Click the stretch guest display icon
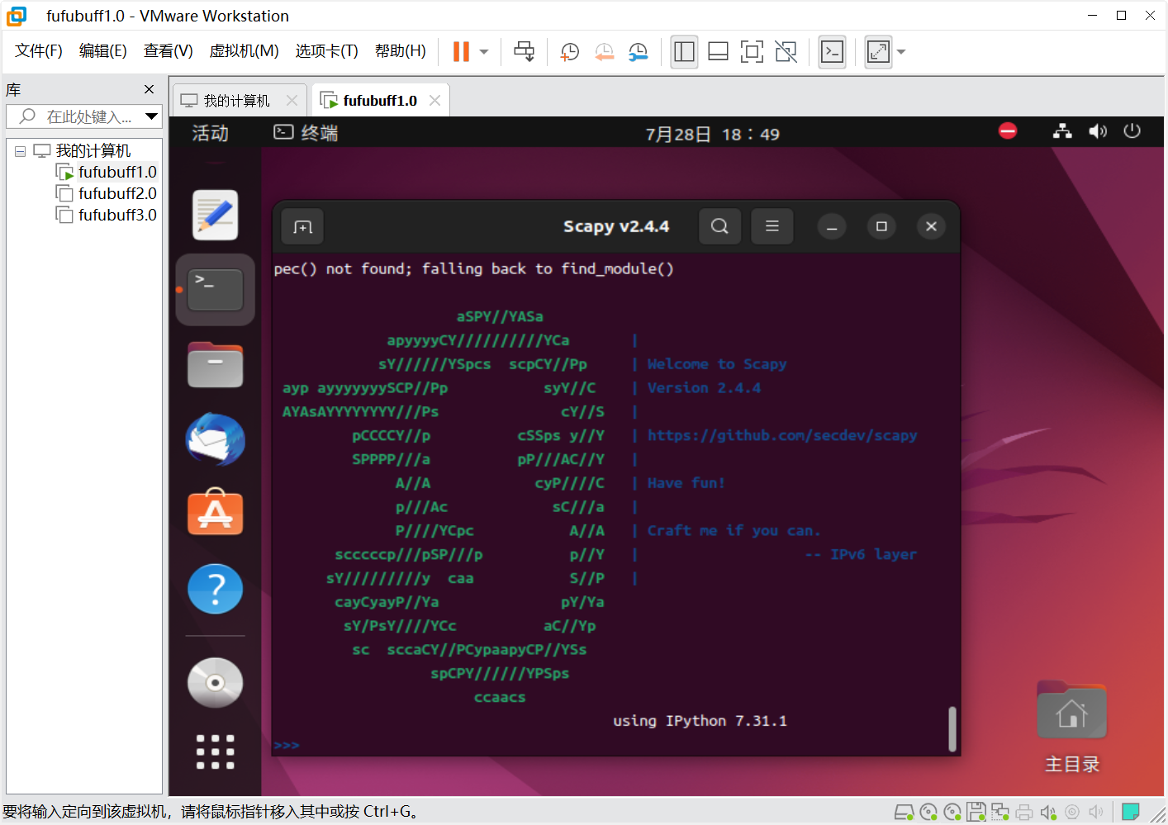 click(x=878, y=52)
